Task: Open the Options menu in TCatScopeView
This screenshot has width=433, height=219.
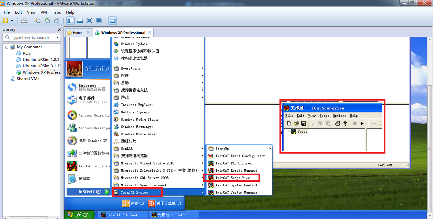Action: 340,116
